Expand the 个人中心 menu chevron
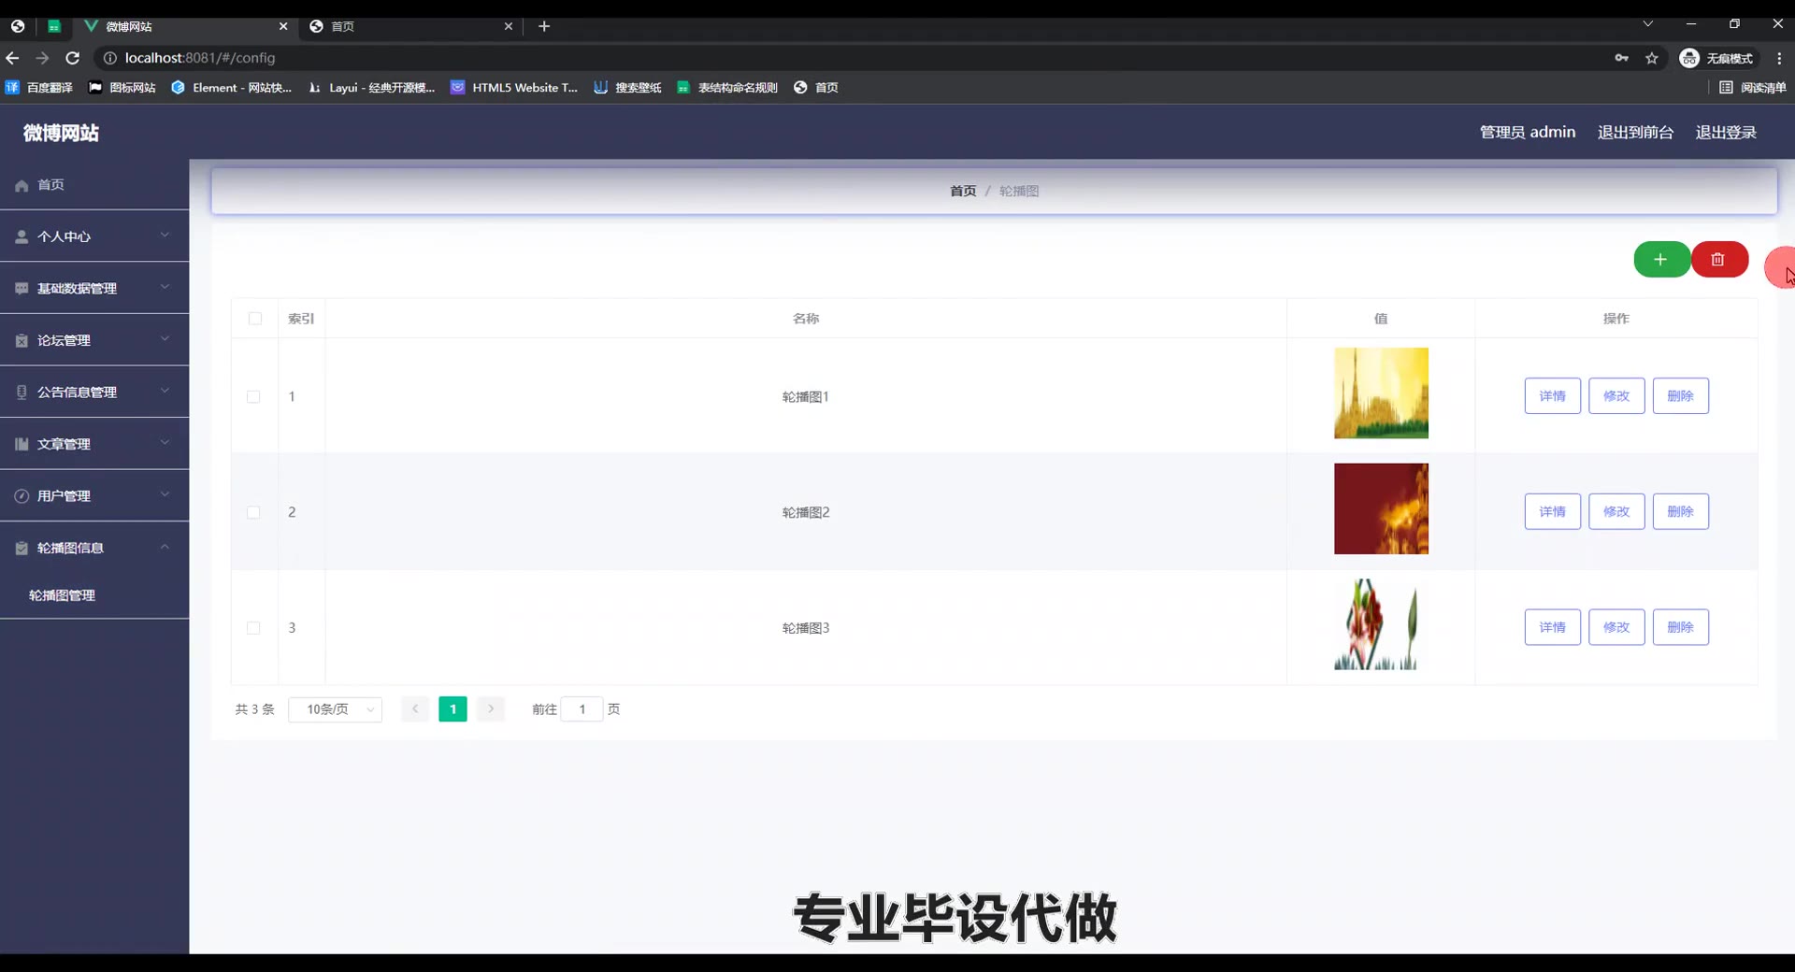The image size is (1795, 972). (165, 236)
